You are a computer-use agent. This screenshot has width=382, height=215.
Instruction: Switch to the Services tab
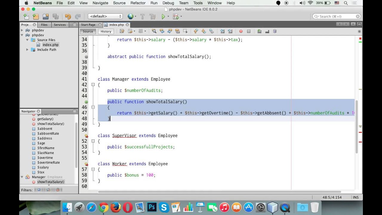click(x=60, y=25)
